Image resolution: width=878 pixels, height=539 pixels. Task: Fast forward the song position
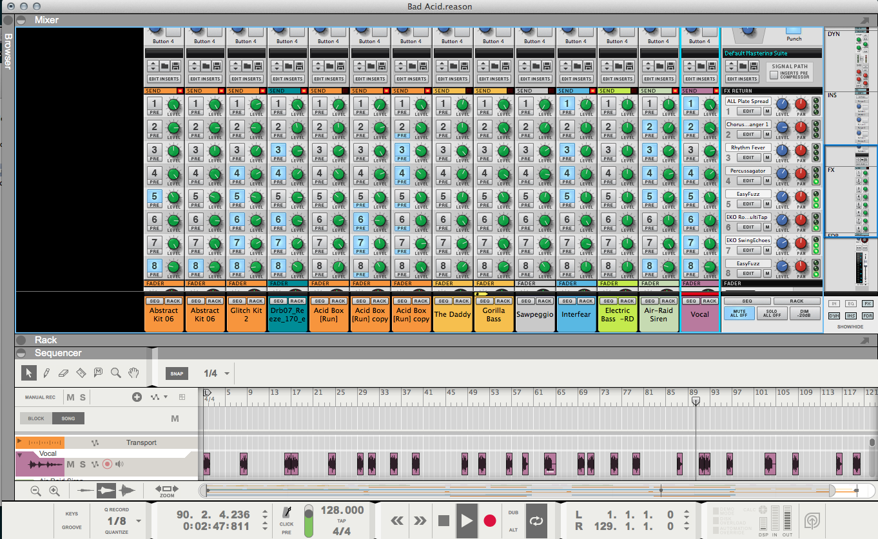[x=420, y=521]
